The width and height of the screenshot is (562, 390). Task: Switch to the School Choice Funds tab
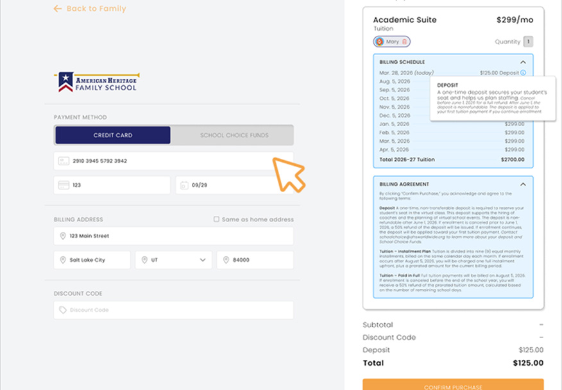[234, 135]
